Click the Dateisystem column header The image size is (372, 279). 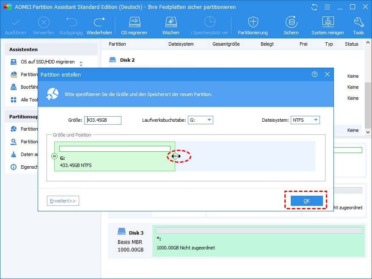click(181, 44)
